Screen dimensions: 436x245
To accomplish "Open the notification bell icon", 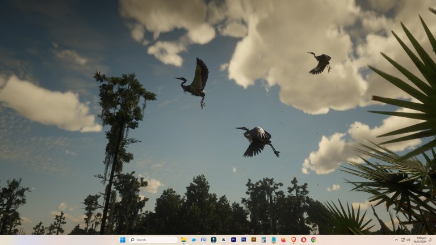I will [x=430, y=240].
